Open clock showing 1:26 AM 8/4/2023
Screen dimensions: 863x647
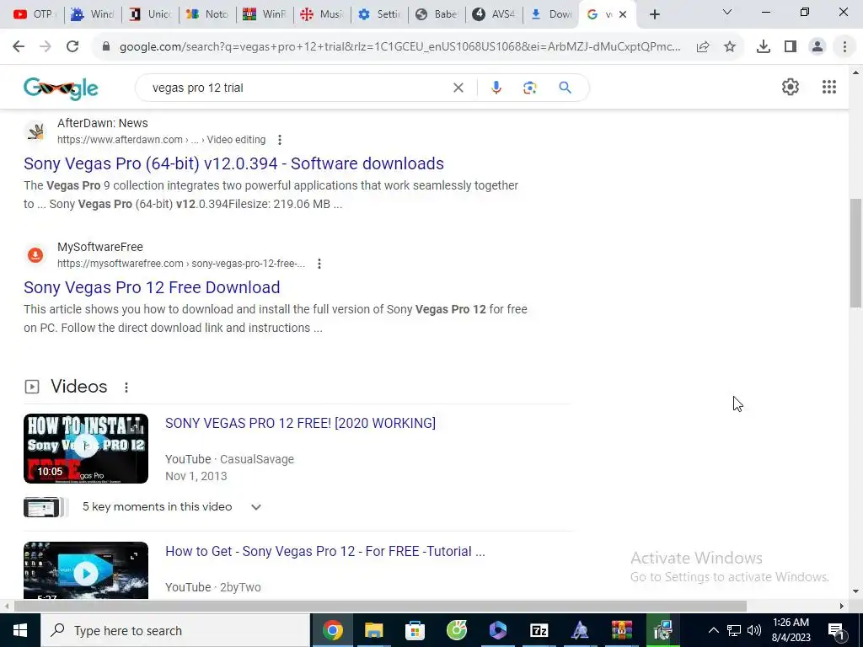(x=791, y=630)
